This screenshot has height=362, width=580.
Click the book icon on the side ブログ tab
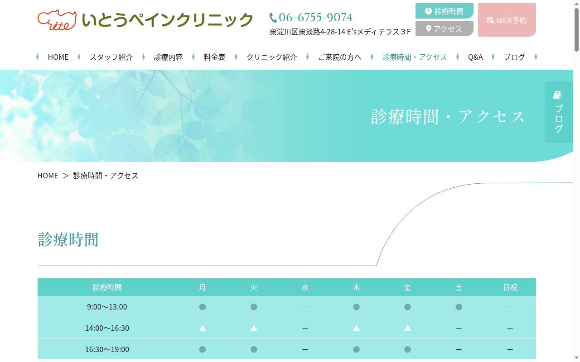[557, 95]
